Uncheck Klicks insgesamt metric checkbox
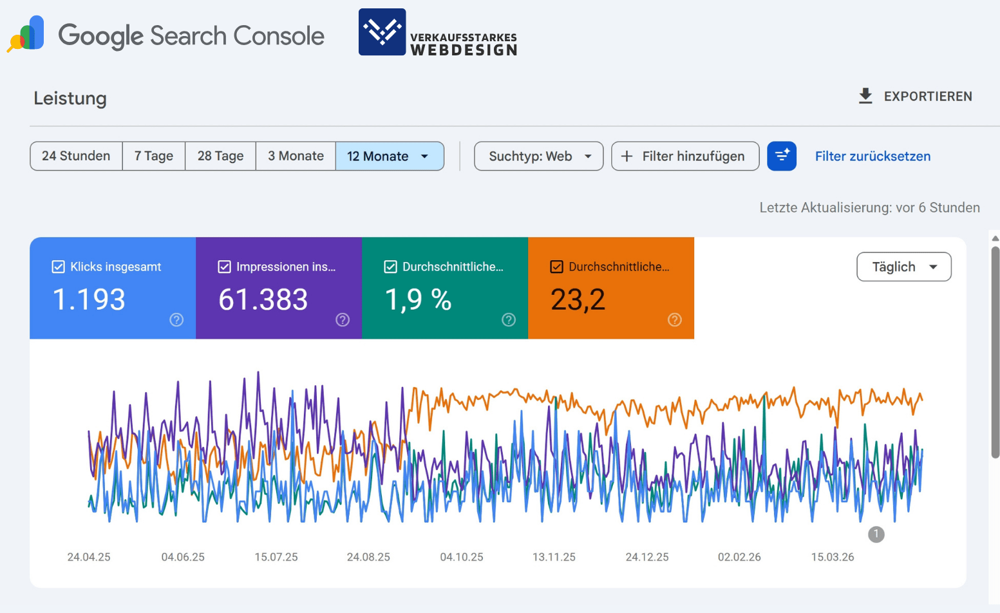1000x613 pixels. pos(58,267)
